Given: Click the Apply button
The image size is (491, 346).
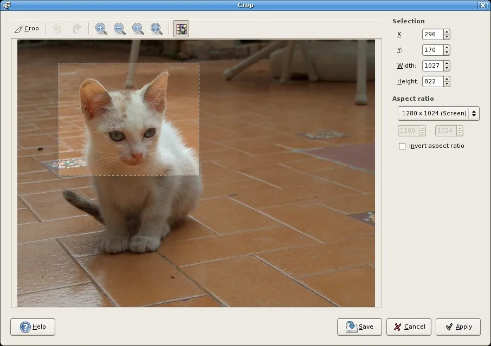Looking at the screenshot, I should tap(458, 327).
